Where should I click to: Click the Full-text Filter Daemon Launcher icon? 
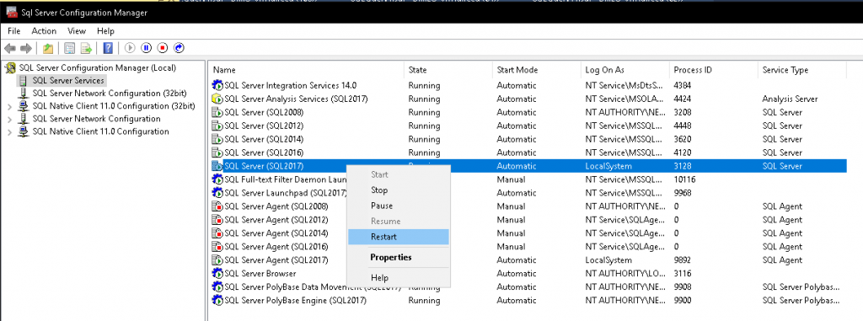click(217, 179)
